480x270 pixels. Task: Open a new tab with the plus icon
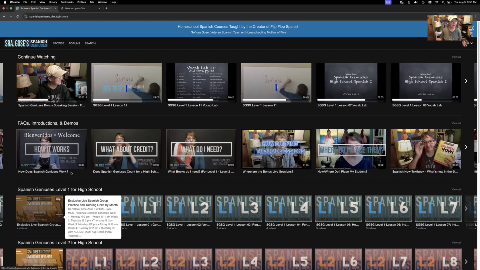click(x=106, y=8)
